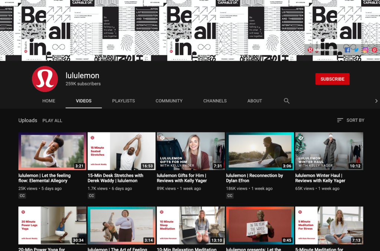Open the lululemon.com banner link
Image resolution: width=380 pixels, height=251 pixels.
click(323, 50)
